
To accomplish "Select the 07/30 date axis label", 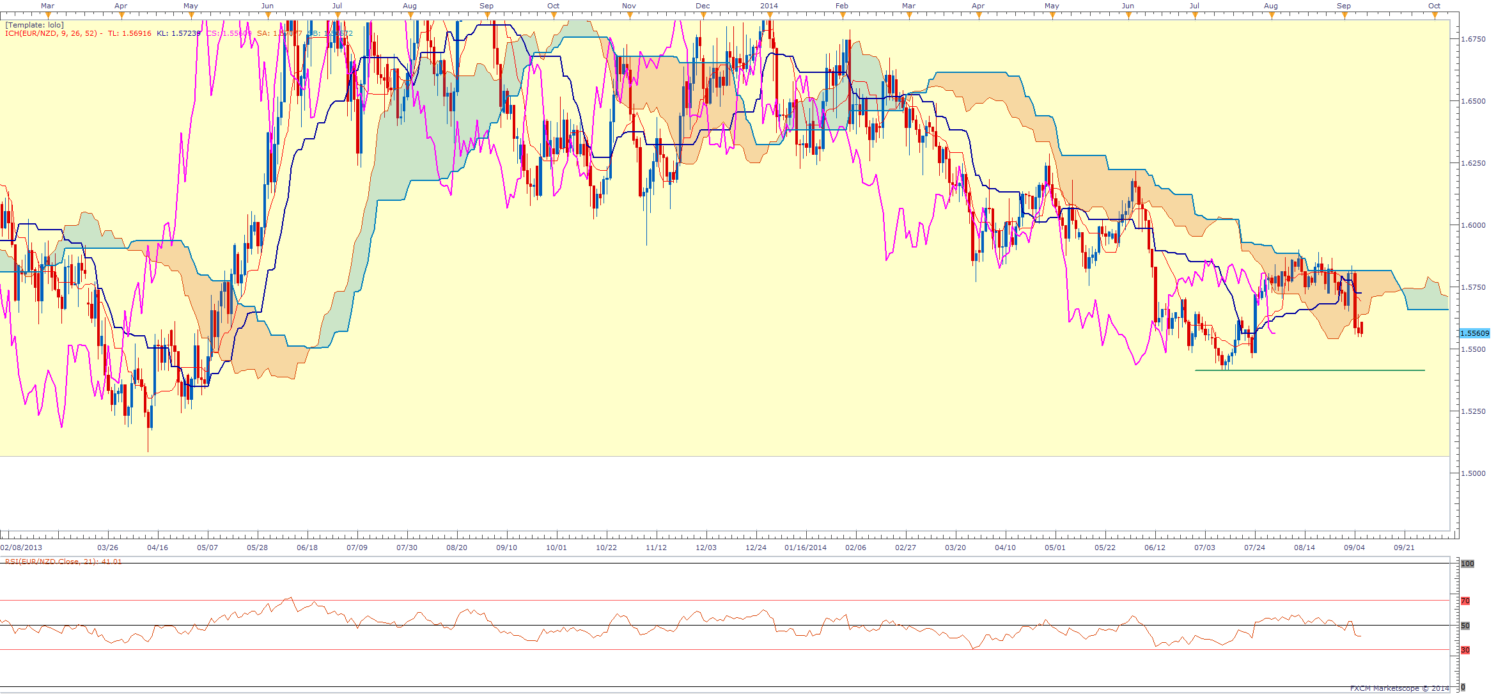I will pyautogui.click(x=407, y=548).
